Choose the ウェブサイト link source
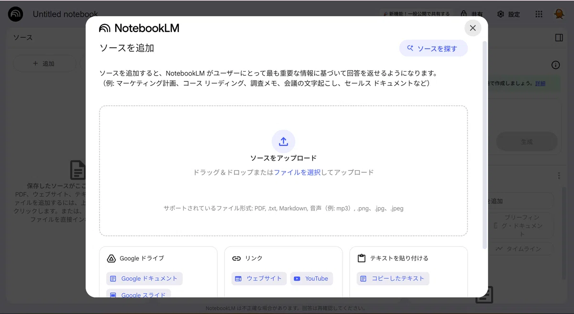The width and height of the screenshot is (574, 314). click(x=259, y=279)
